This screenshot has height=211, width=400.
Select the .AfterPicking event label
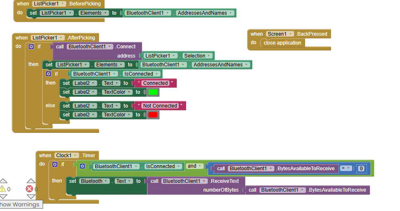pos(81,38)
